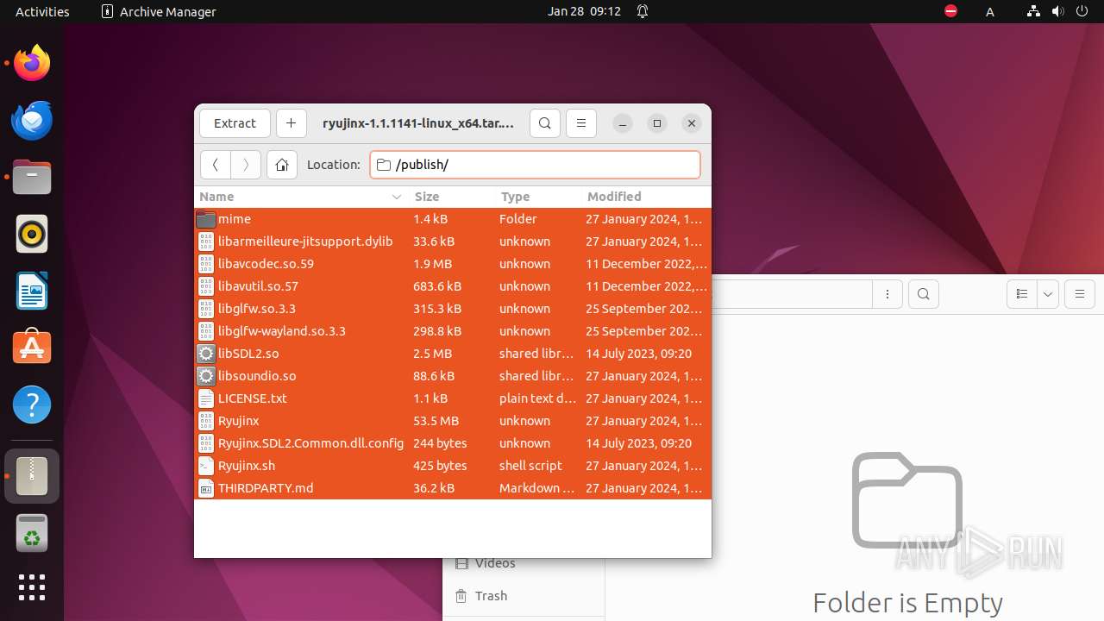Minimize the Archive Manager window

(624, 123)
